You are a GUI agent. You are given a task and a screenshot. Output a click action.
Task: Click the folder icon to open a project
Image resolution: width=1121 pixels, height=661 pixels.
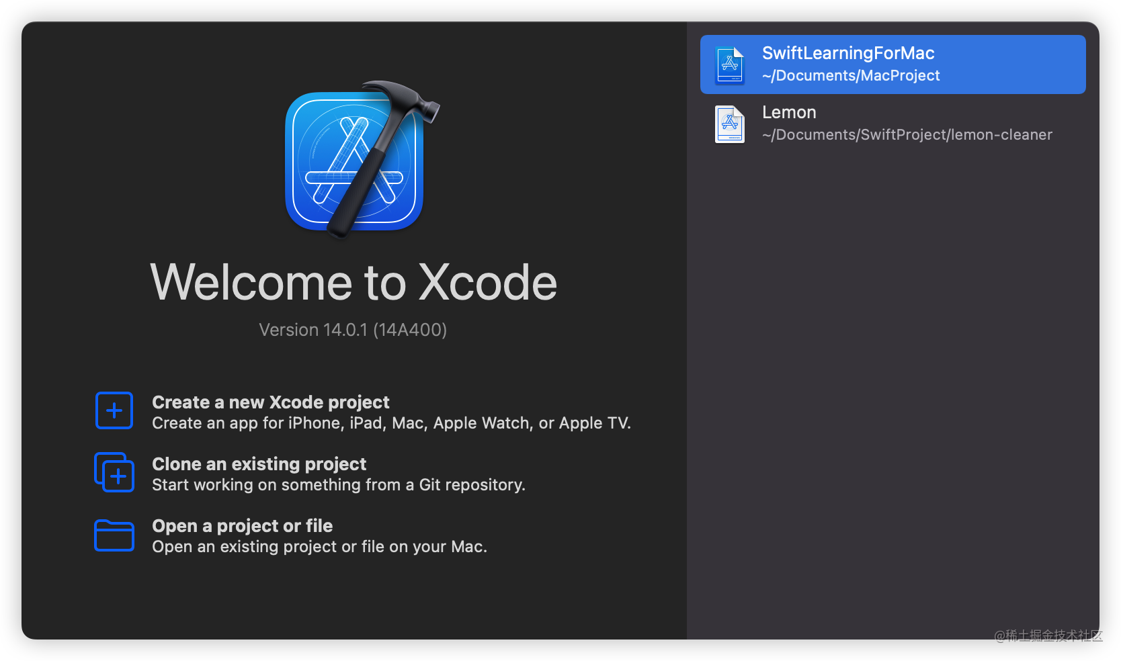[114, 535]
